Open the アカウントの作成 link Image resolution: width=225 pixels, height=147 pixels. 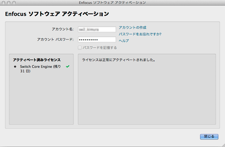pyautogui.click(x=133, y=27)
